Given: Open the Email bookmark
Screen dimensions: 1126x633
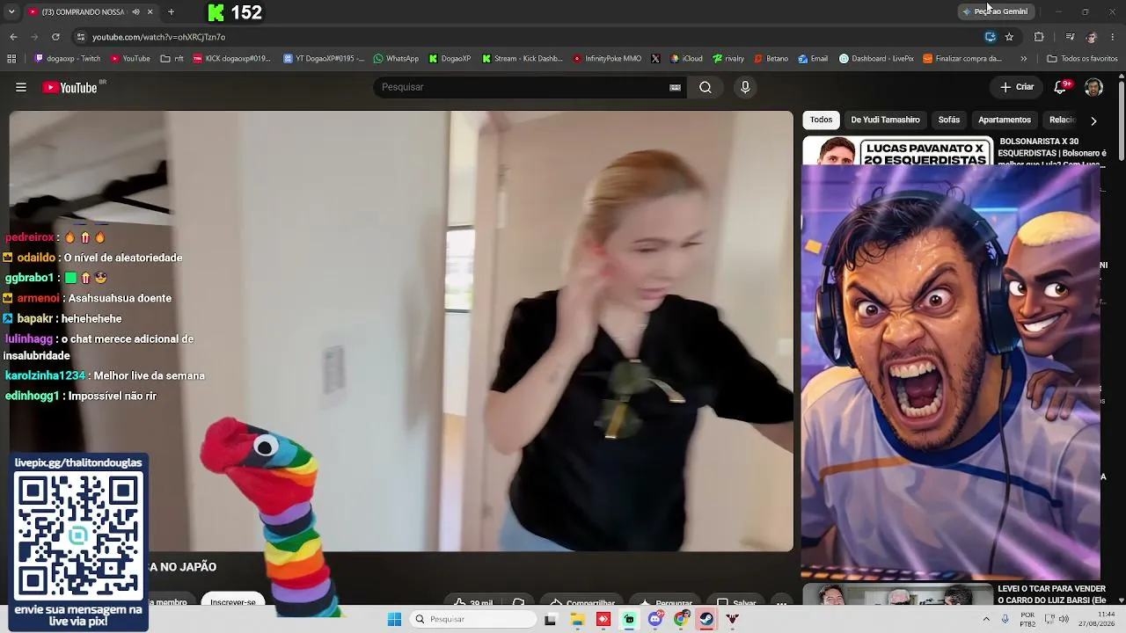Looking at the screenshot, I should (x=813, y=59).
